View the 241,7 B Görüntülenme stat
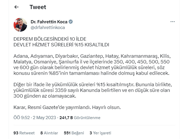Screen dimensions: 180x139 pyautogui.click(x=80, y=118)
